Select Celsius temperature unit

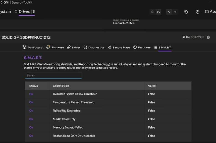coord(169,12)
